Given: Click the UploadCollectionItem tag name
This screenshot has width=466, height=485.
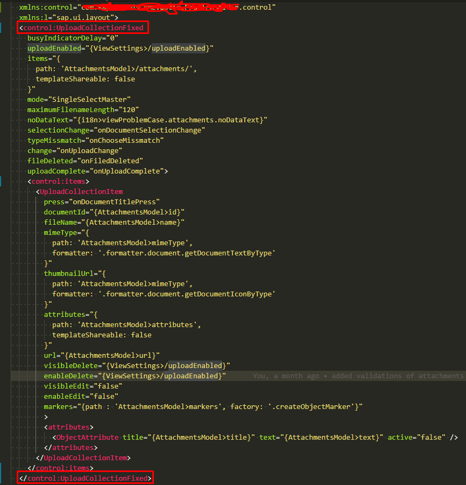Looking at the screenshot, I should click(x=81, y=191).
